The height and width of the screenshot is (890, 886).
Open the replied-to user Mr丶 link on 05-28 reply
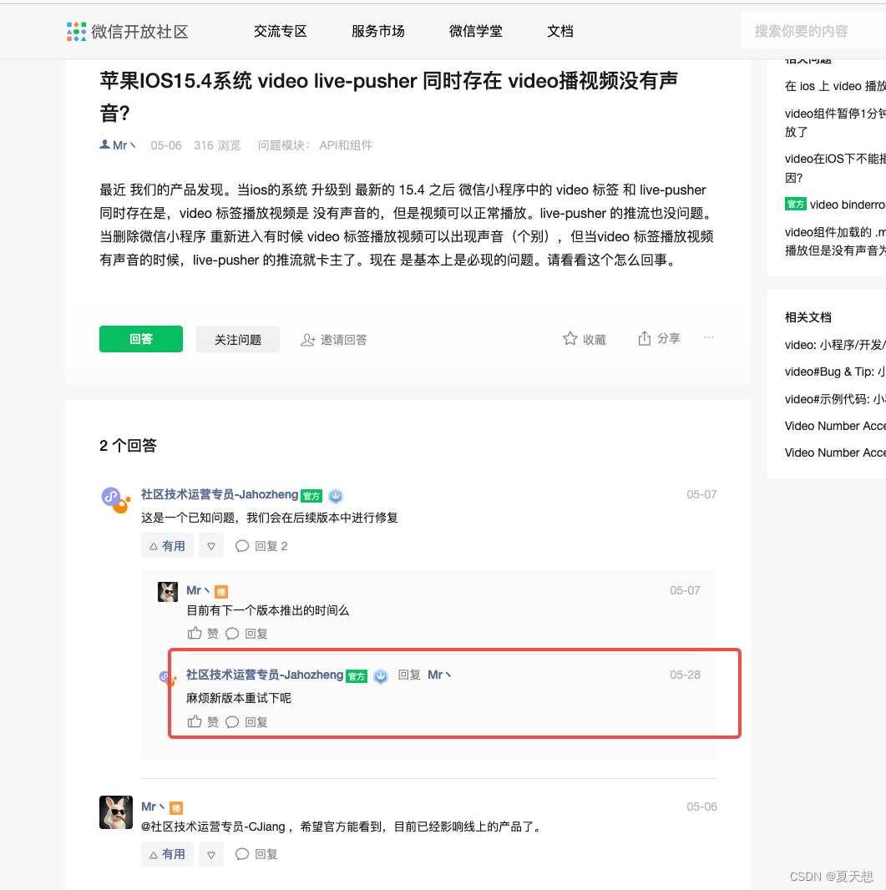[x=439, y=675]
